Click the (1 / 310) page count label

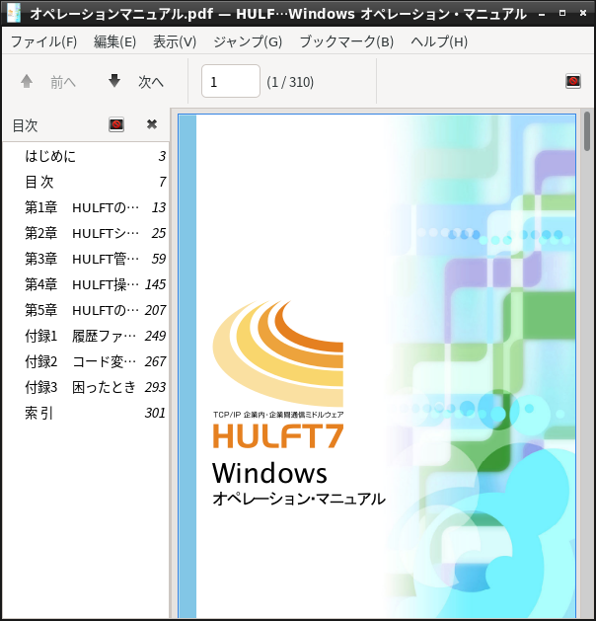click(x=290, y=82)
